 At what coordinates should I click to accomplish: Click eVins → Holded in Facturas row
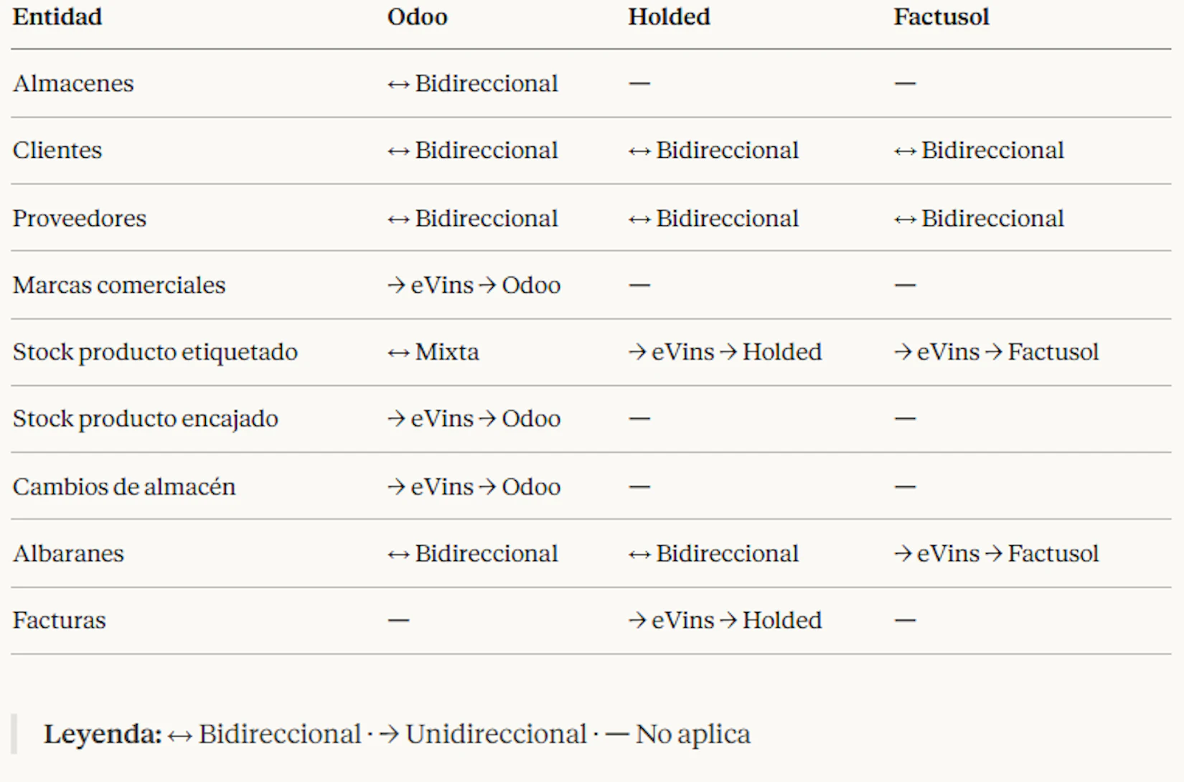(x=725, y=620)
